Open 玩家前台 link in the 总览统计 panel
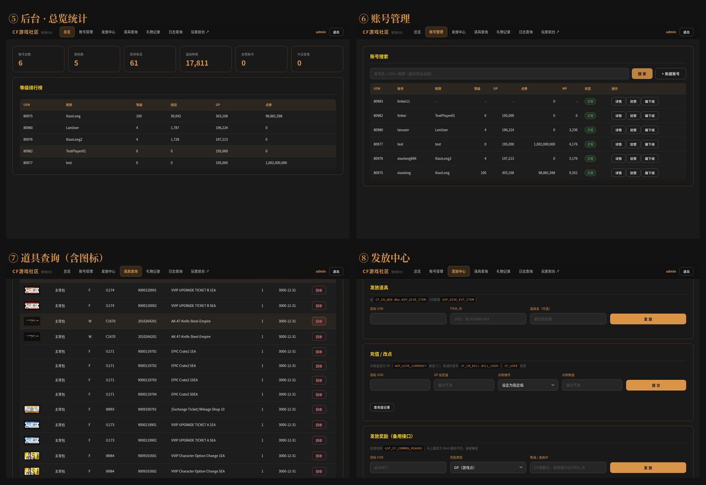 pyautogui.click(x=200, y=32)
